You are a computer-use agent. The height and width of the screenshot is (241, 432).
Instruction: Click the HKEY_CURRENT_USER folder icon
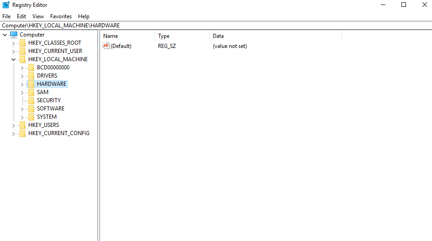pyautogui.click(x=22, y=51)
